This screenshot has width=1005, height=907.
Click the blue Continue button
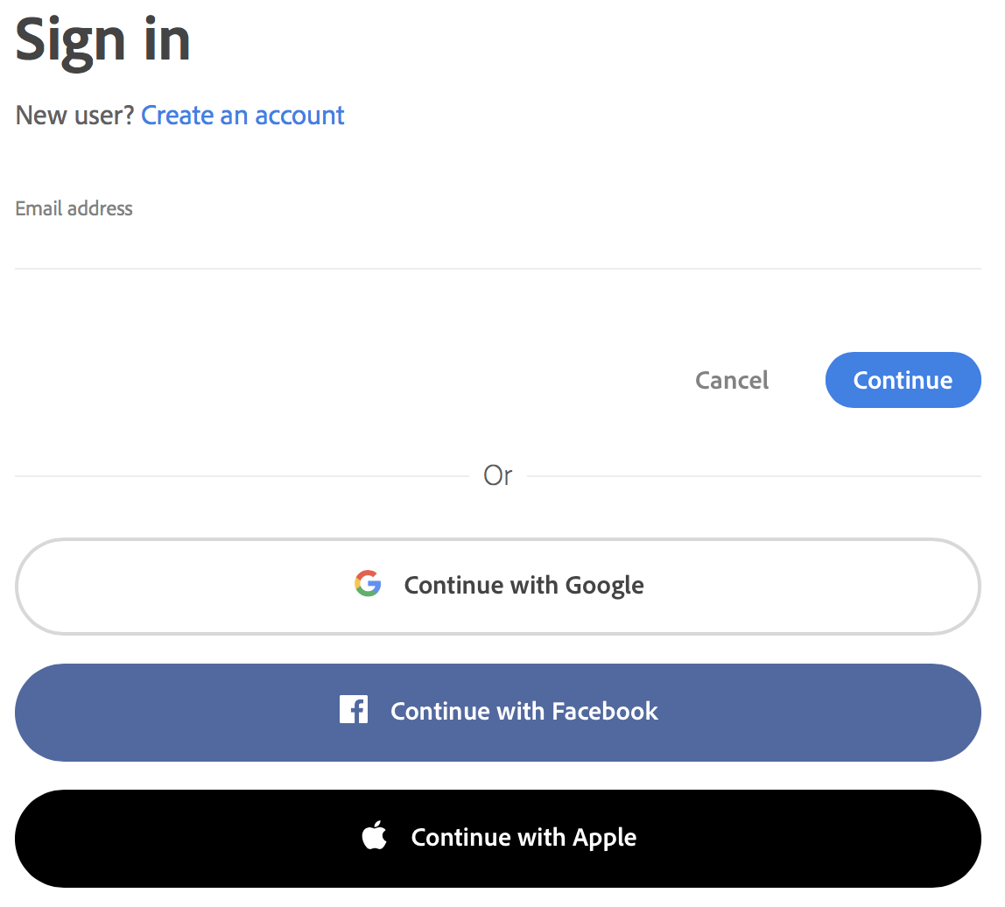tap(903, 380)
